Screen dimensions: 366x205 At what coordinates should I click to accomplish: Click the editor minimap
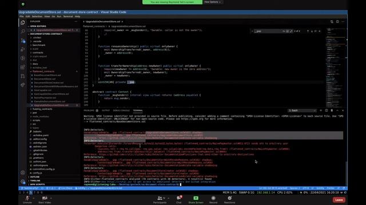click(335, 67)
